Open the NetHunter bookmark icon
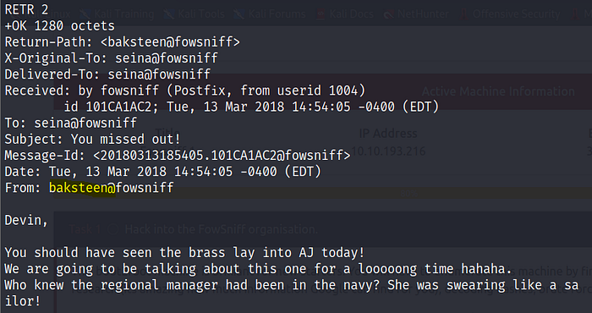The image size is (592, 313). pos(388,14)
